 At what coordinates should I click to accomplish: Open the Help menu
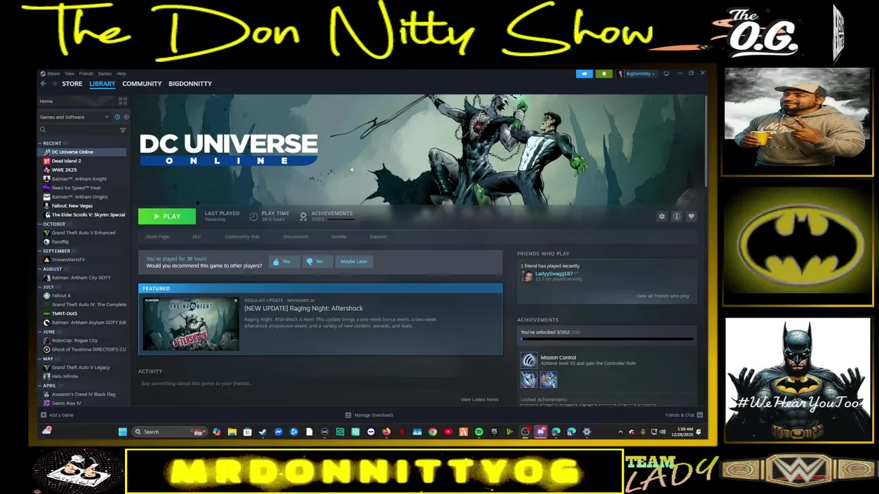[121, 73]
